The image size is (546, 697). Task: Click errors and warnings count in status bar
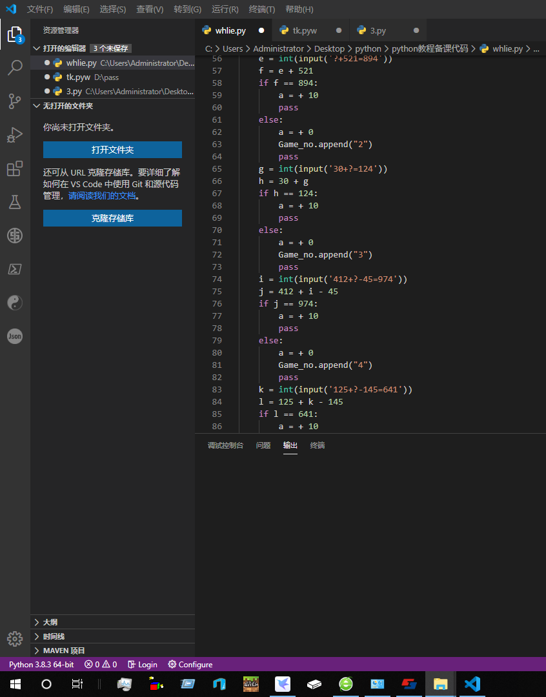click(x=101, y=664)
